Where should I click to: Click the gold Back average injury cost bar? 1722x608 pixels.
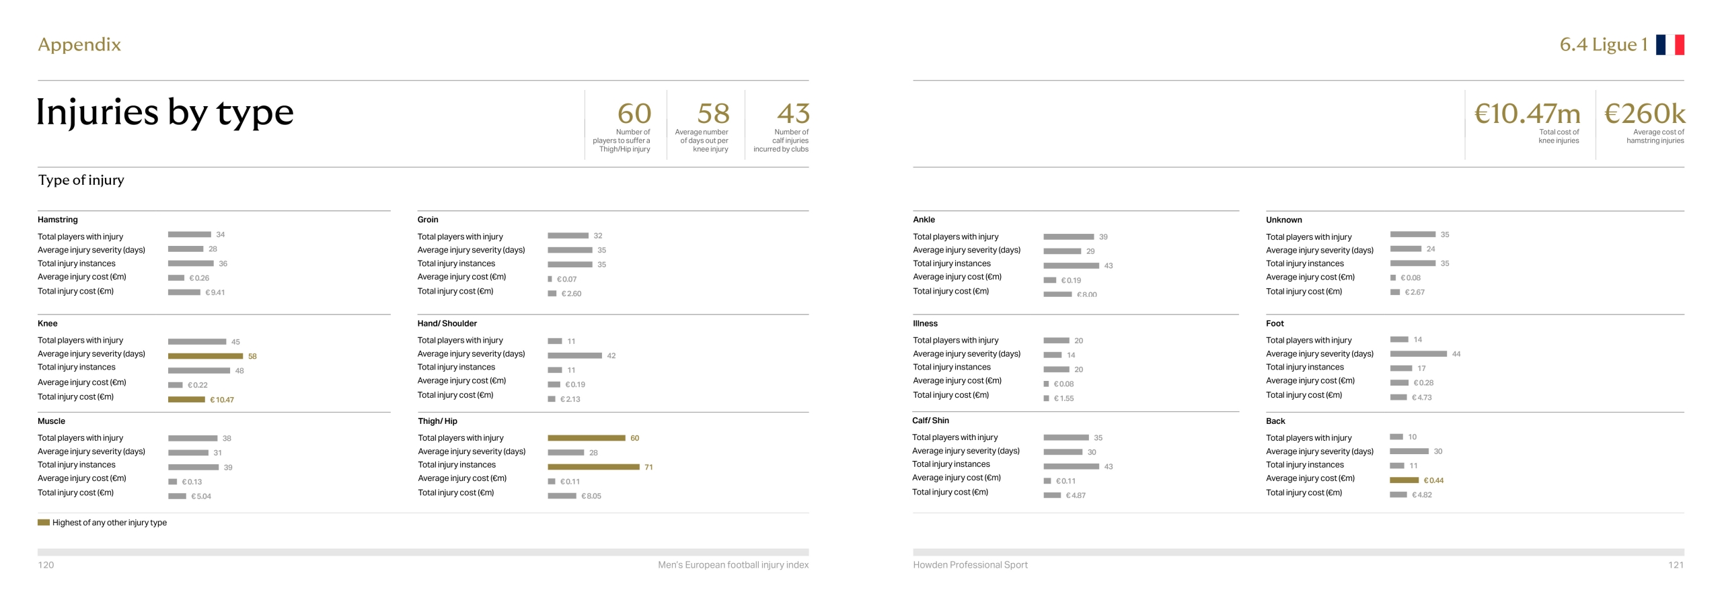[1404, 480]
